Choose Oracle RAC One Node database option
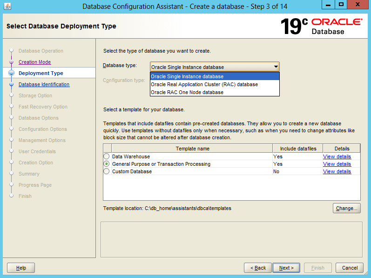The height and width of the screenshot is (278, 371). pyautogui.click(x=215, y=92)
